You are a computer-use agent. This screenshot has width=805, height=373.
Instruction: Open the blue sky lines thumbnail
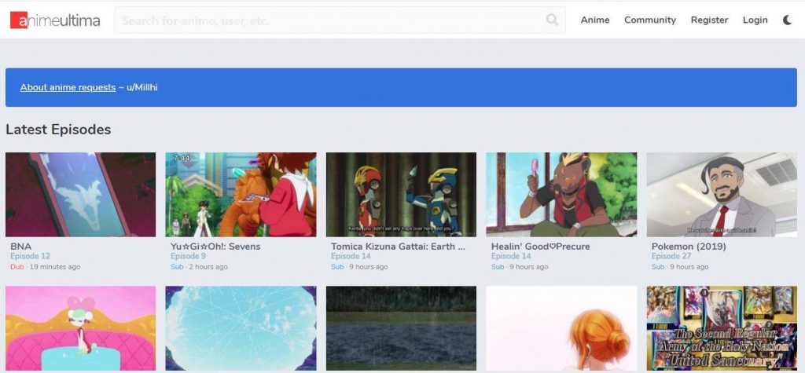(x=241, y=328)
